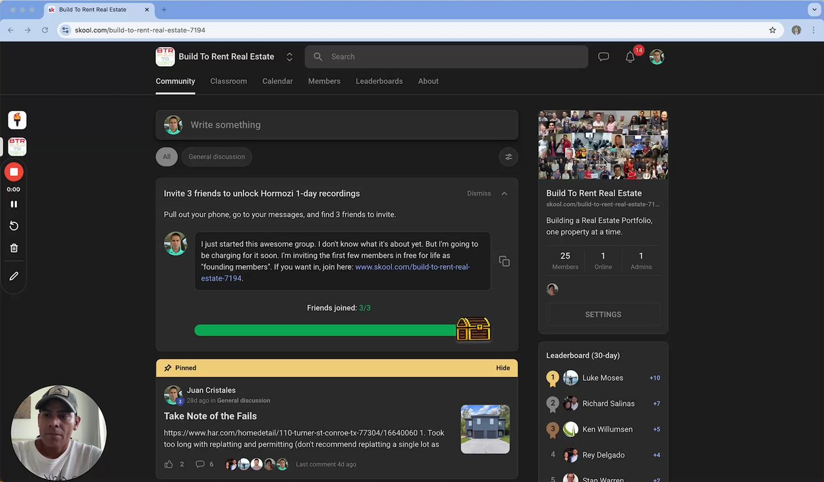Collapse the invite friends card
The image size is (824, 482).
point(504,194)
